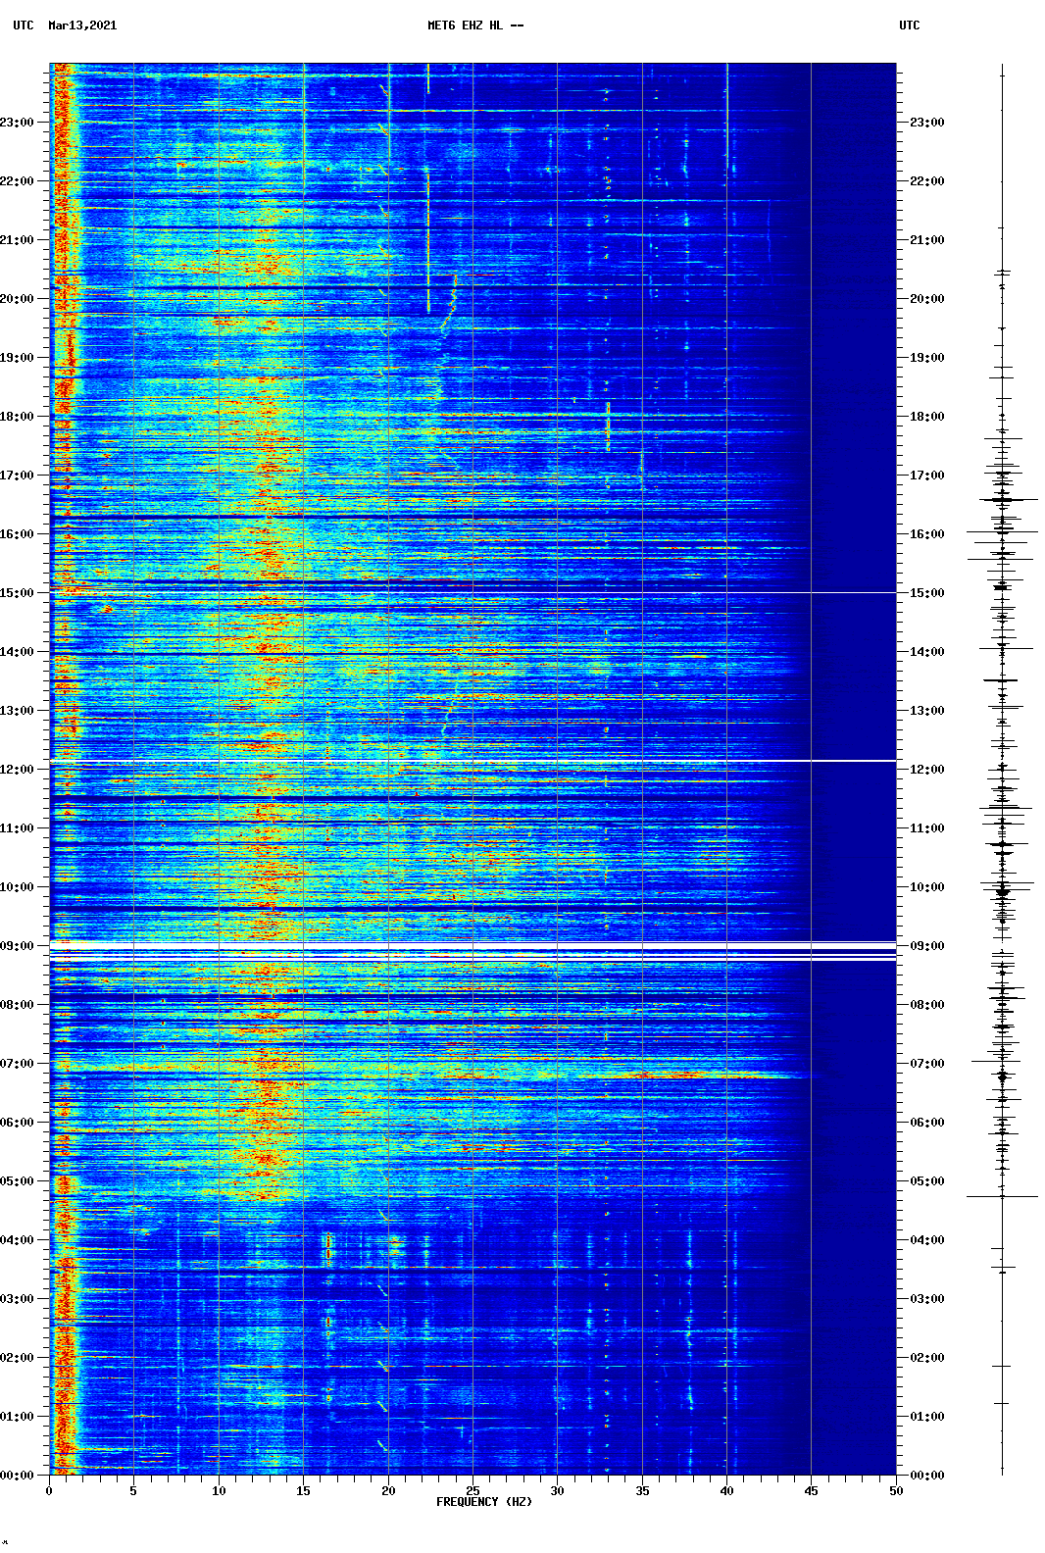1045x1553 pixels.
Task: Click the 40 tick on frequency axis
Action: coord(726,1491)
